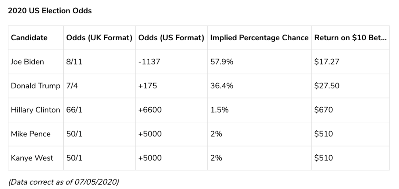Viewport: 399px width, 189px height.
Task: Select the Odds (UK Format) header
Action: 99,38
